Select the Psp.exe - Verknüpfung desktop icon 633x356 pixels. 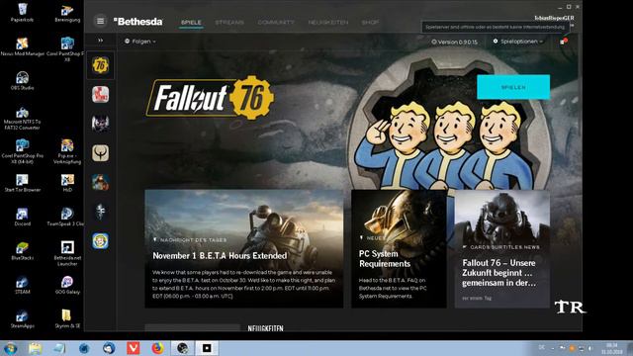click(67, 151)
